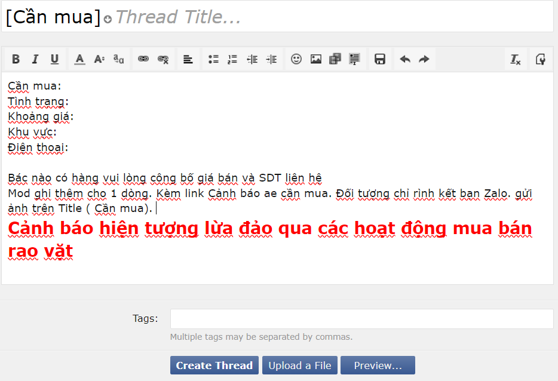Click the Preview... button
Viewport: 558px width, 381px height.
click(x=378, y=365)
